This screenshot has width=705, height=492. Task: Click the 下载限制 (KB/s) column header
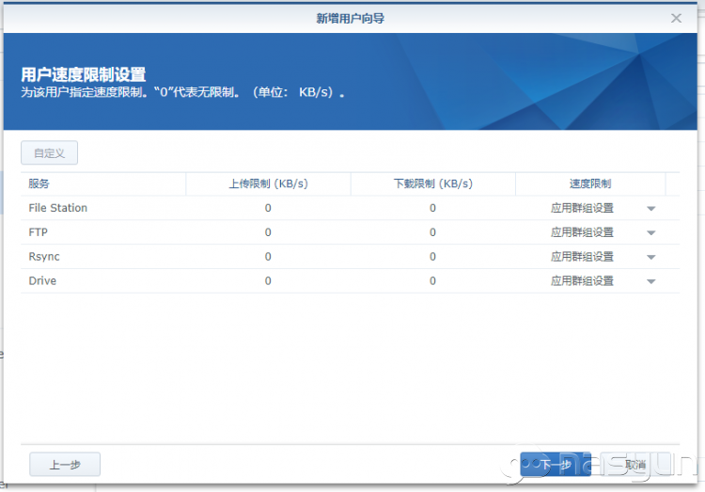tap(433, 183)
